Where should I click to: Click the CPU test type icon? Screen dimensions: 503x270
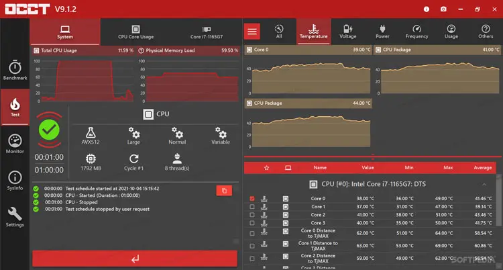coord(148,114)
